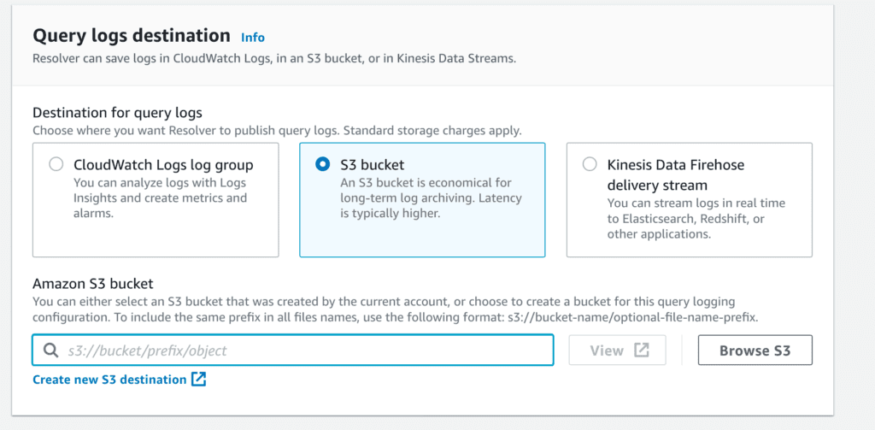Viewport: 875px width, 430px height.
Task: Click the Destination for query logs label
Action: click(117, 113)
